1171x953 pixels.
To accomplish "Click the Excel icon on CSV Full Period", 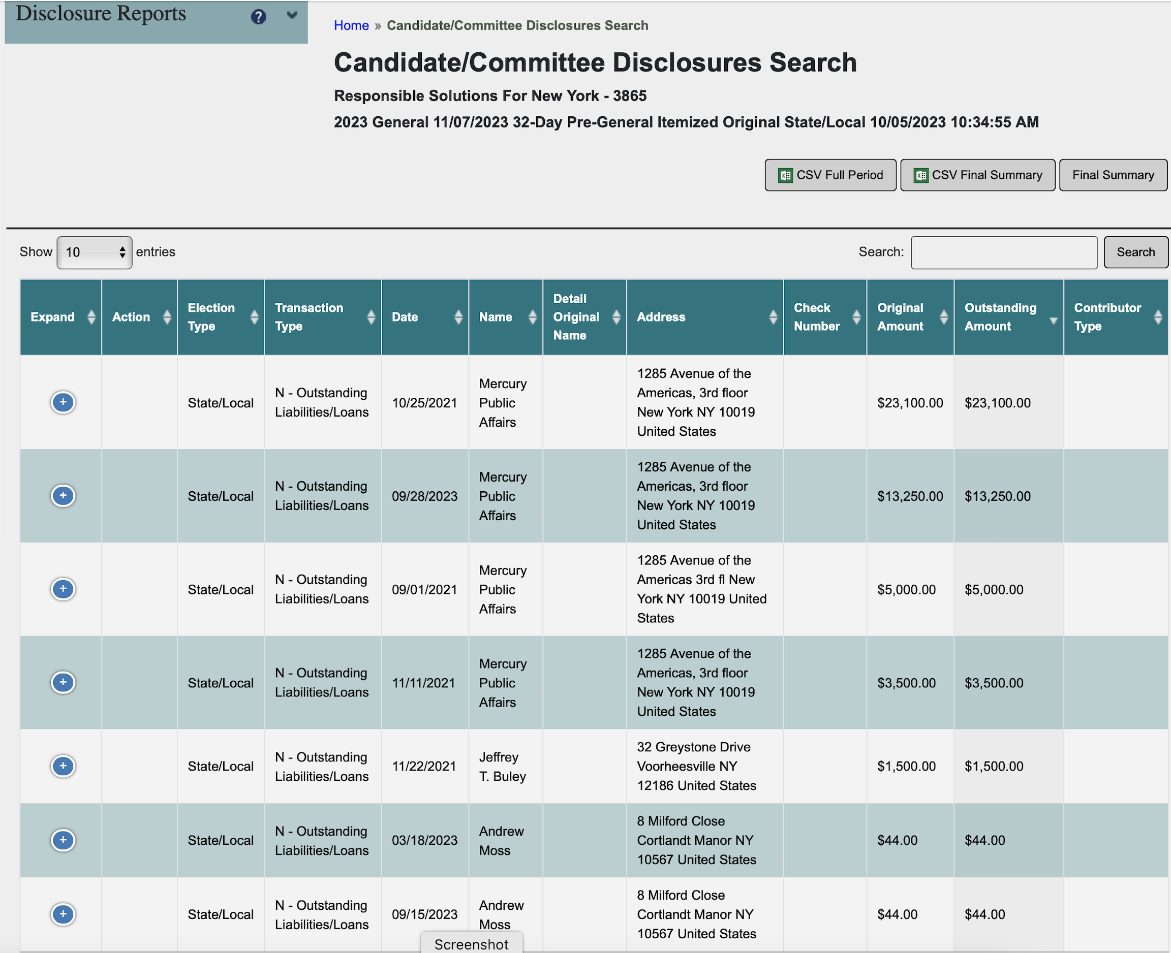I will [785, 175].
